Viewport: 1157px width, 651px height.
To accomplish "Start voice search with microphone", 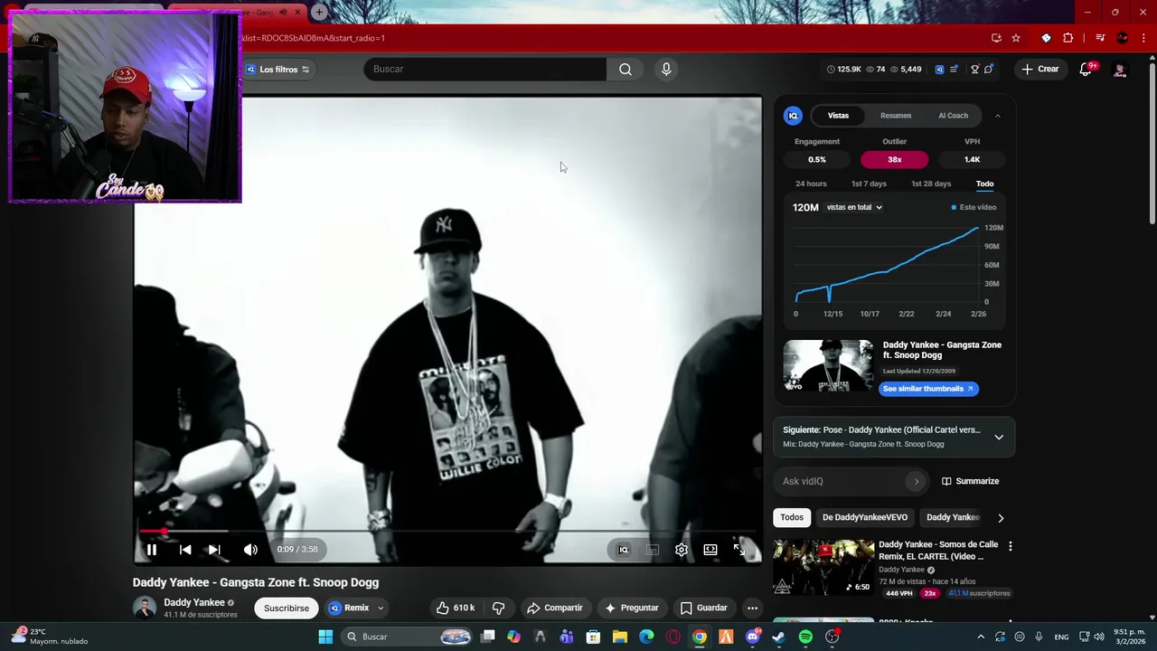I will click(666, 70).
